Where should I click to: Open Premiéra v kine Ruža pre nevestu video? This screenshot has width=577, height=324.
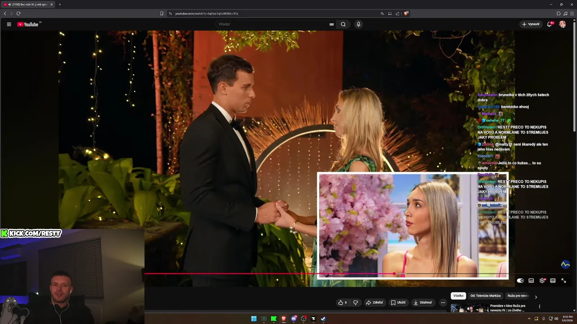pyautogui.click(x=508, y=308)
